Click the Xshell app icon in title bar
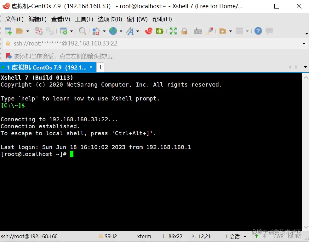Screen dimensions: 309x242 click(x=6, y=6)
